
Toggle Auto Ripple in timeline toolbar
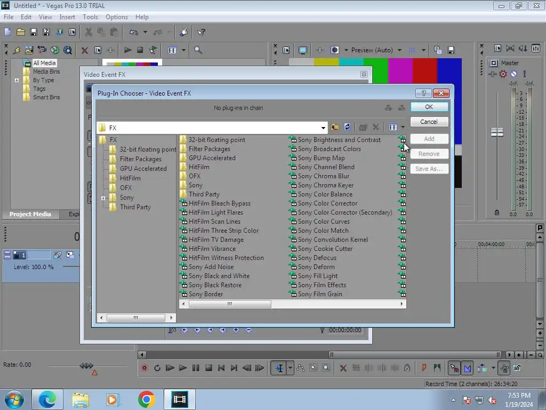482,368
